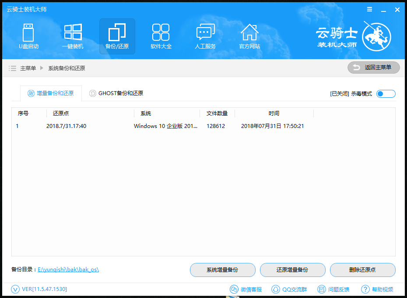The width and height of the screenshot is (407, 298).
Task: Click 系统备份和还原 breadcrumb text
Action: [x=67, y=68]
